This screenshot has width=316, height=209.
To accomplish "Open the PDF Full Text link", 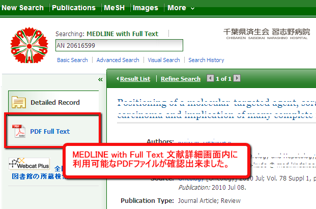I will (50, 132).
